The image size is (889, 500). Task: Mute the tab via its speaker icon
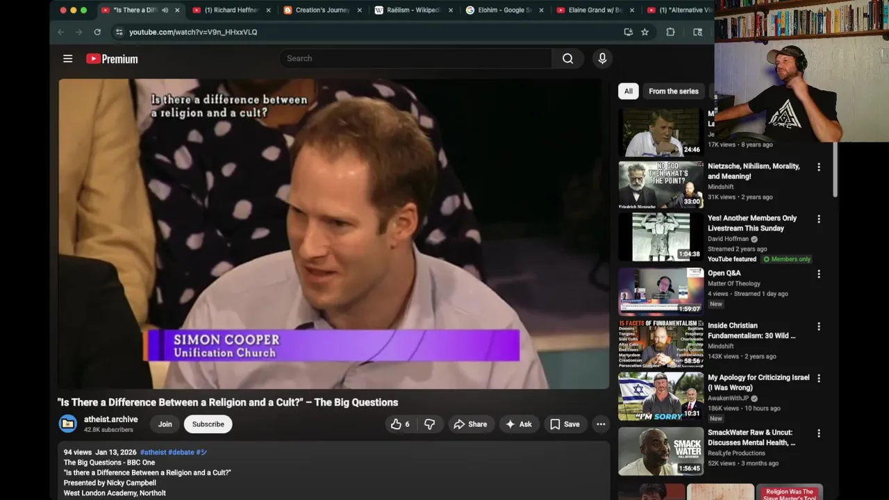165,10
